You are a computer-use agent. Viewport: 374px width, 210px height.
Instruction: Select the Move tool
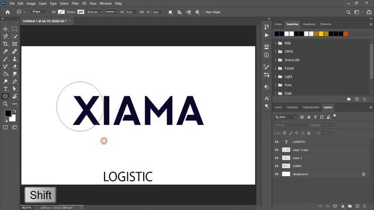click(x=5, y=29)
